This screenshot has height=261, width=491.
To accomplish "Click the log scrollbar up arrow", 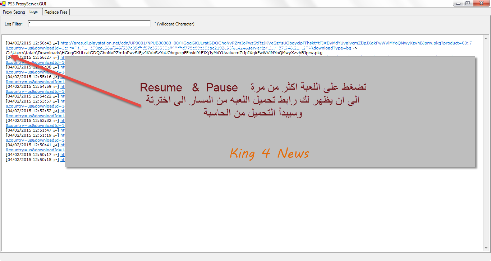I will click(486, 38).
